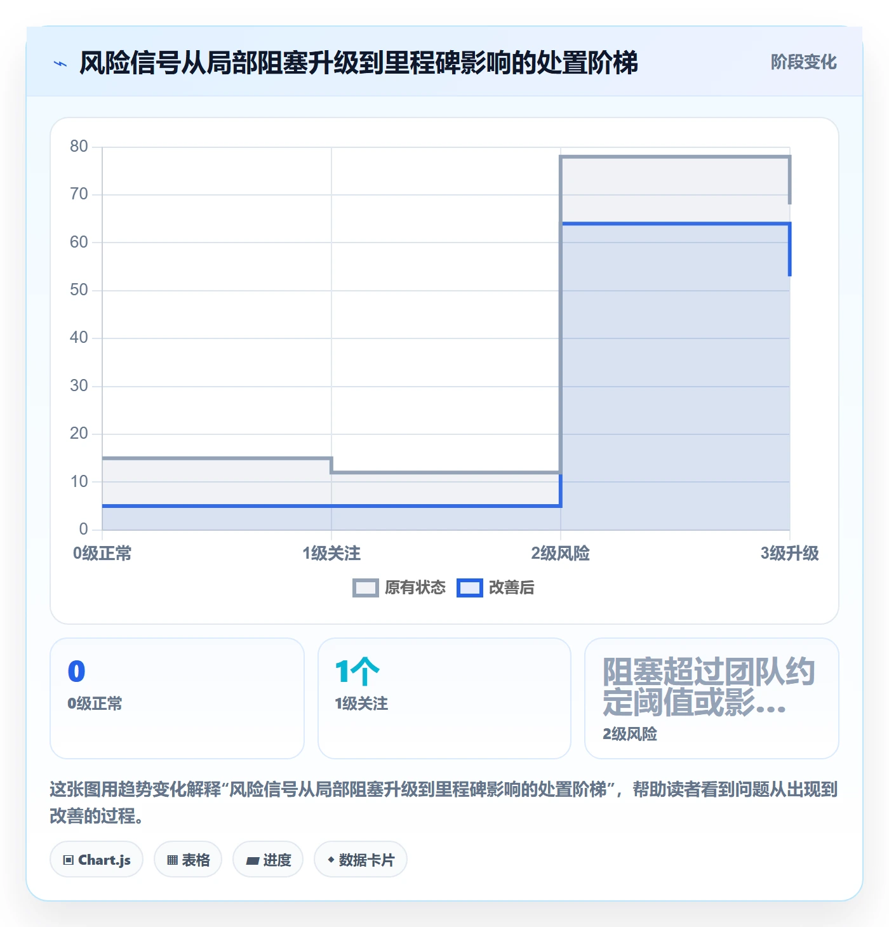The image size is (889, 927).
Task: Click the 0级正常 label under the 0 value
Action: (x=95, y=704)
